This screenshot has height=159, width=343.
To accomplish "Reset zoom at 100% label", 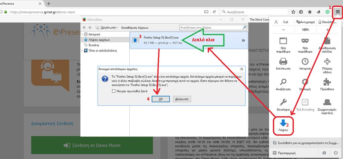I will (x=305, y=29).
